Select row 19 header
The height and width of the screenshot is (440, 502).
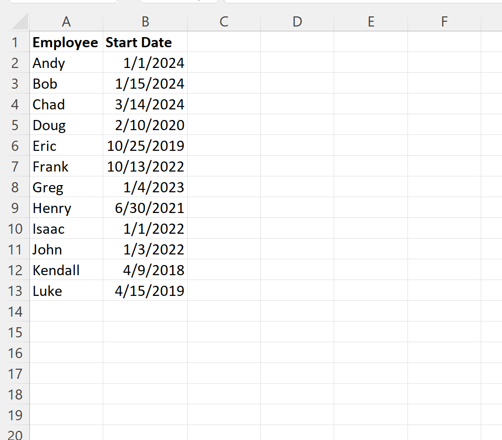[x=15, y=415]
